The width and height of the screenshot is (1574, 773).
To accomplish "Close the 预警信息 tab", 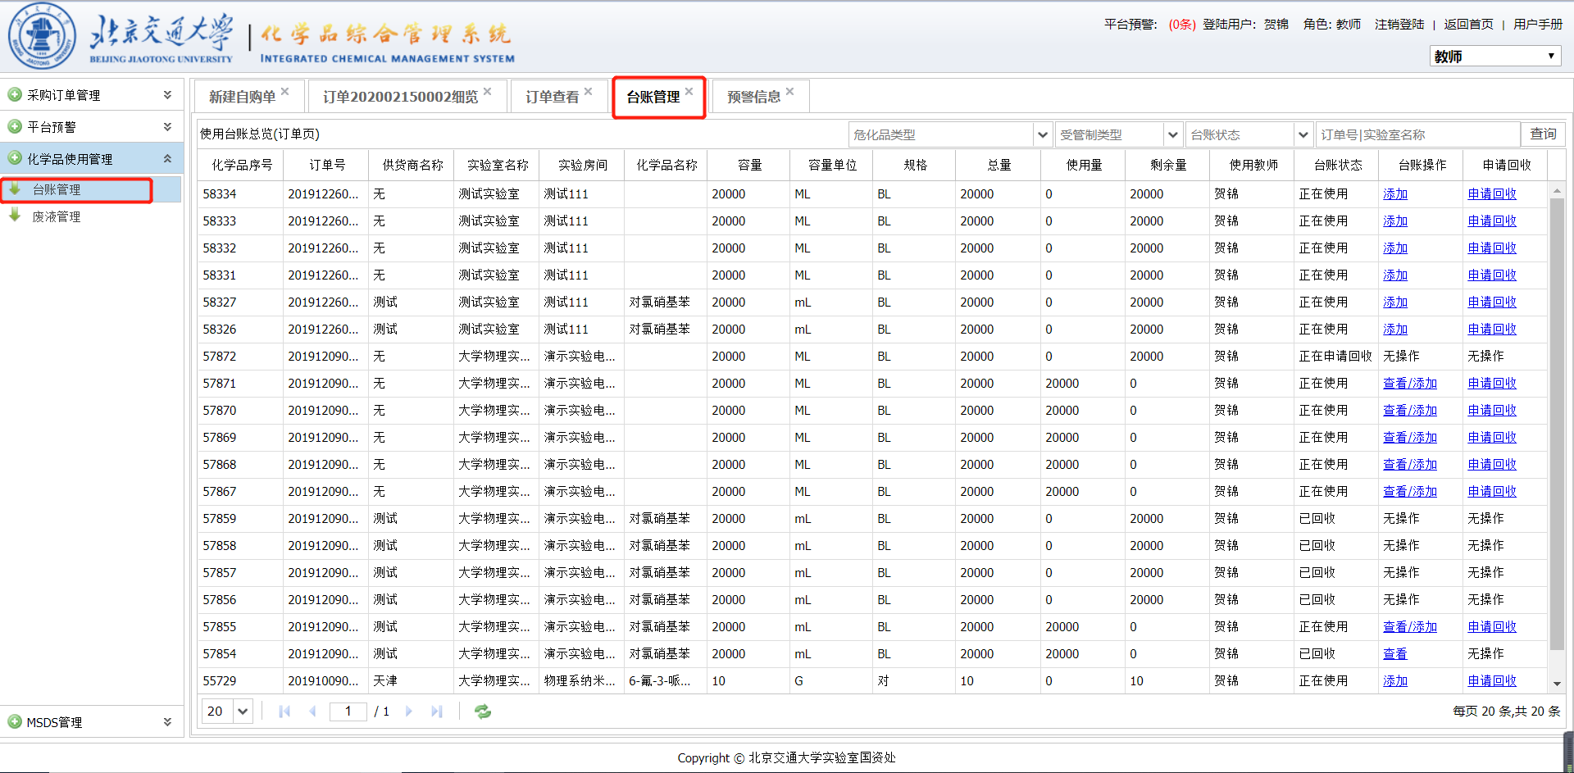I will pos(789,92).
